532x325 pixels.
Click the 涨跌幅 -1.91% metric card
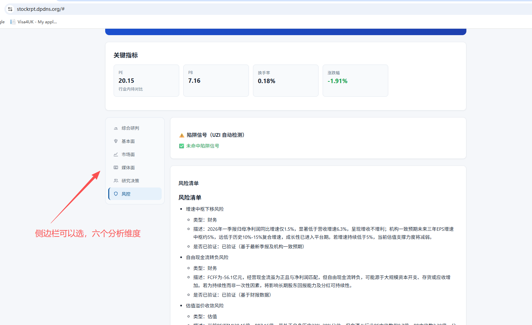coord(355,81)
